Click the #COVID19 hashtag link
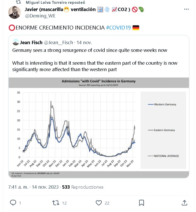 [118, 28]
